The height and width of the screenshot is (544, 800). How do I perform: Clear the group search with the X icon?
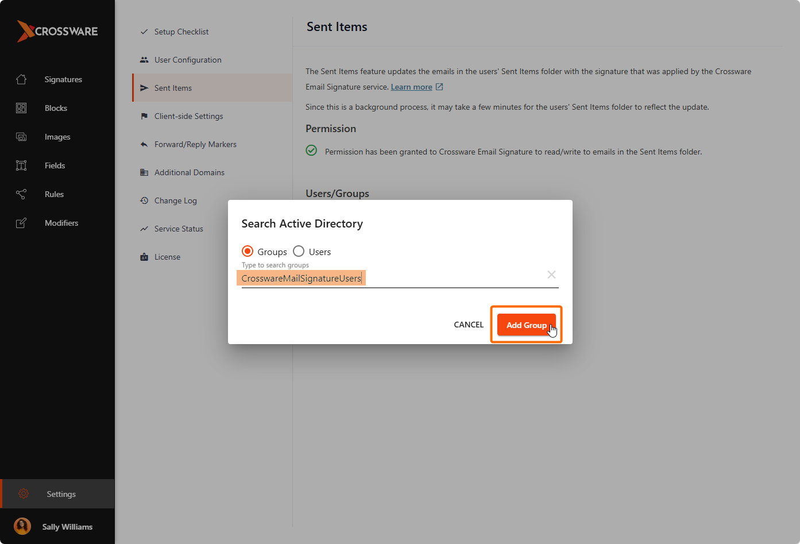551,275
